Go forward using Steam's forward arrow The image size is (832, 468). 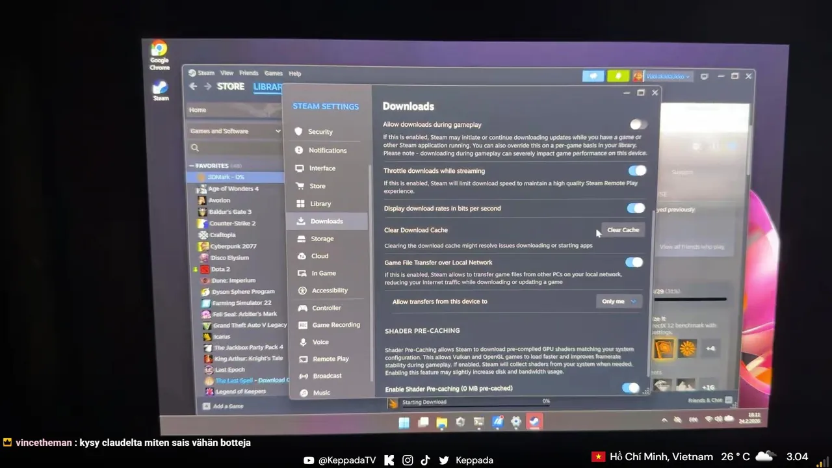click(207, 86)
